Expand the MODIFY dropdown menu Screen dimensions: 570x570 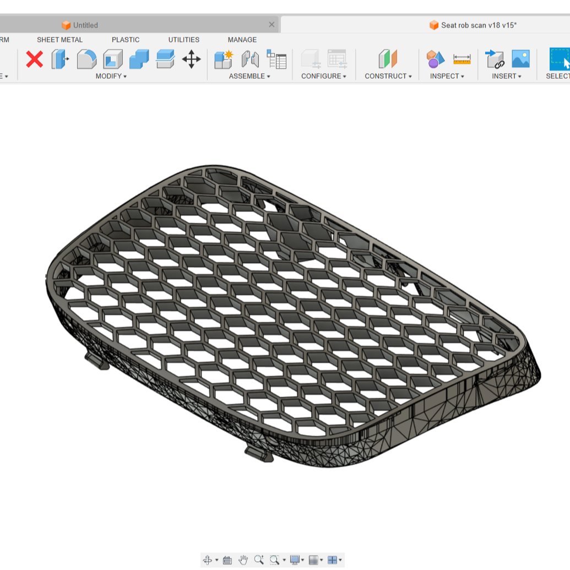112,77
